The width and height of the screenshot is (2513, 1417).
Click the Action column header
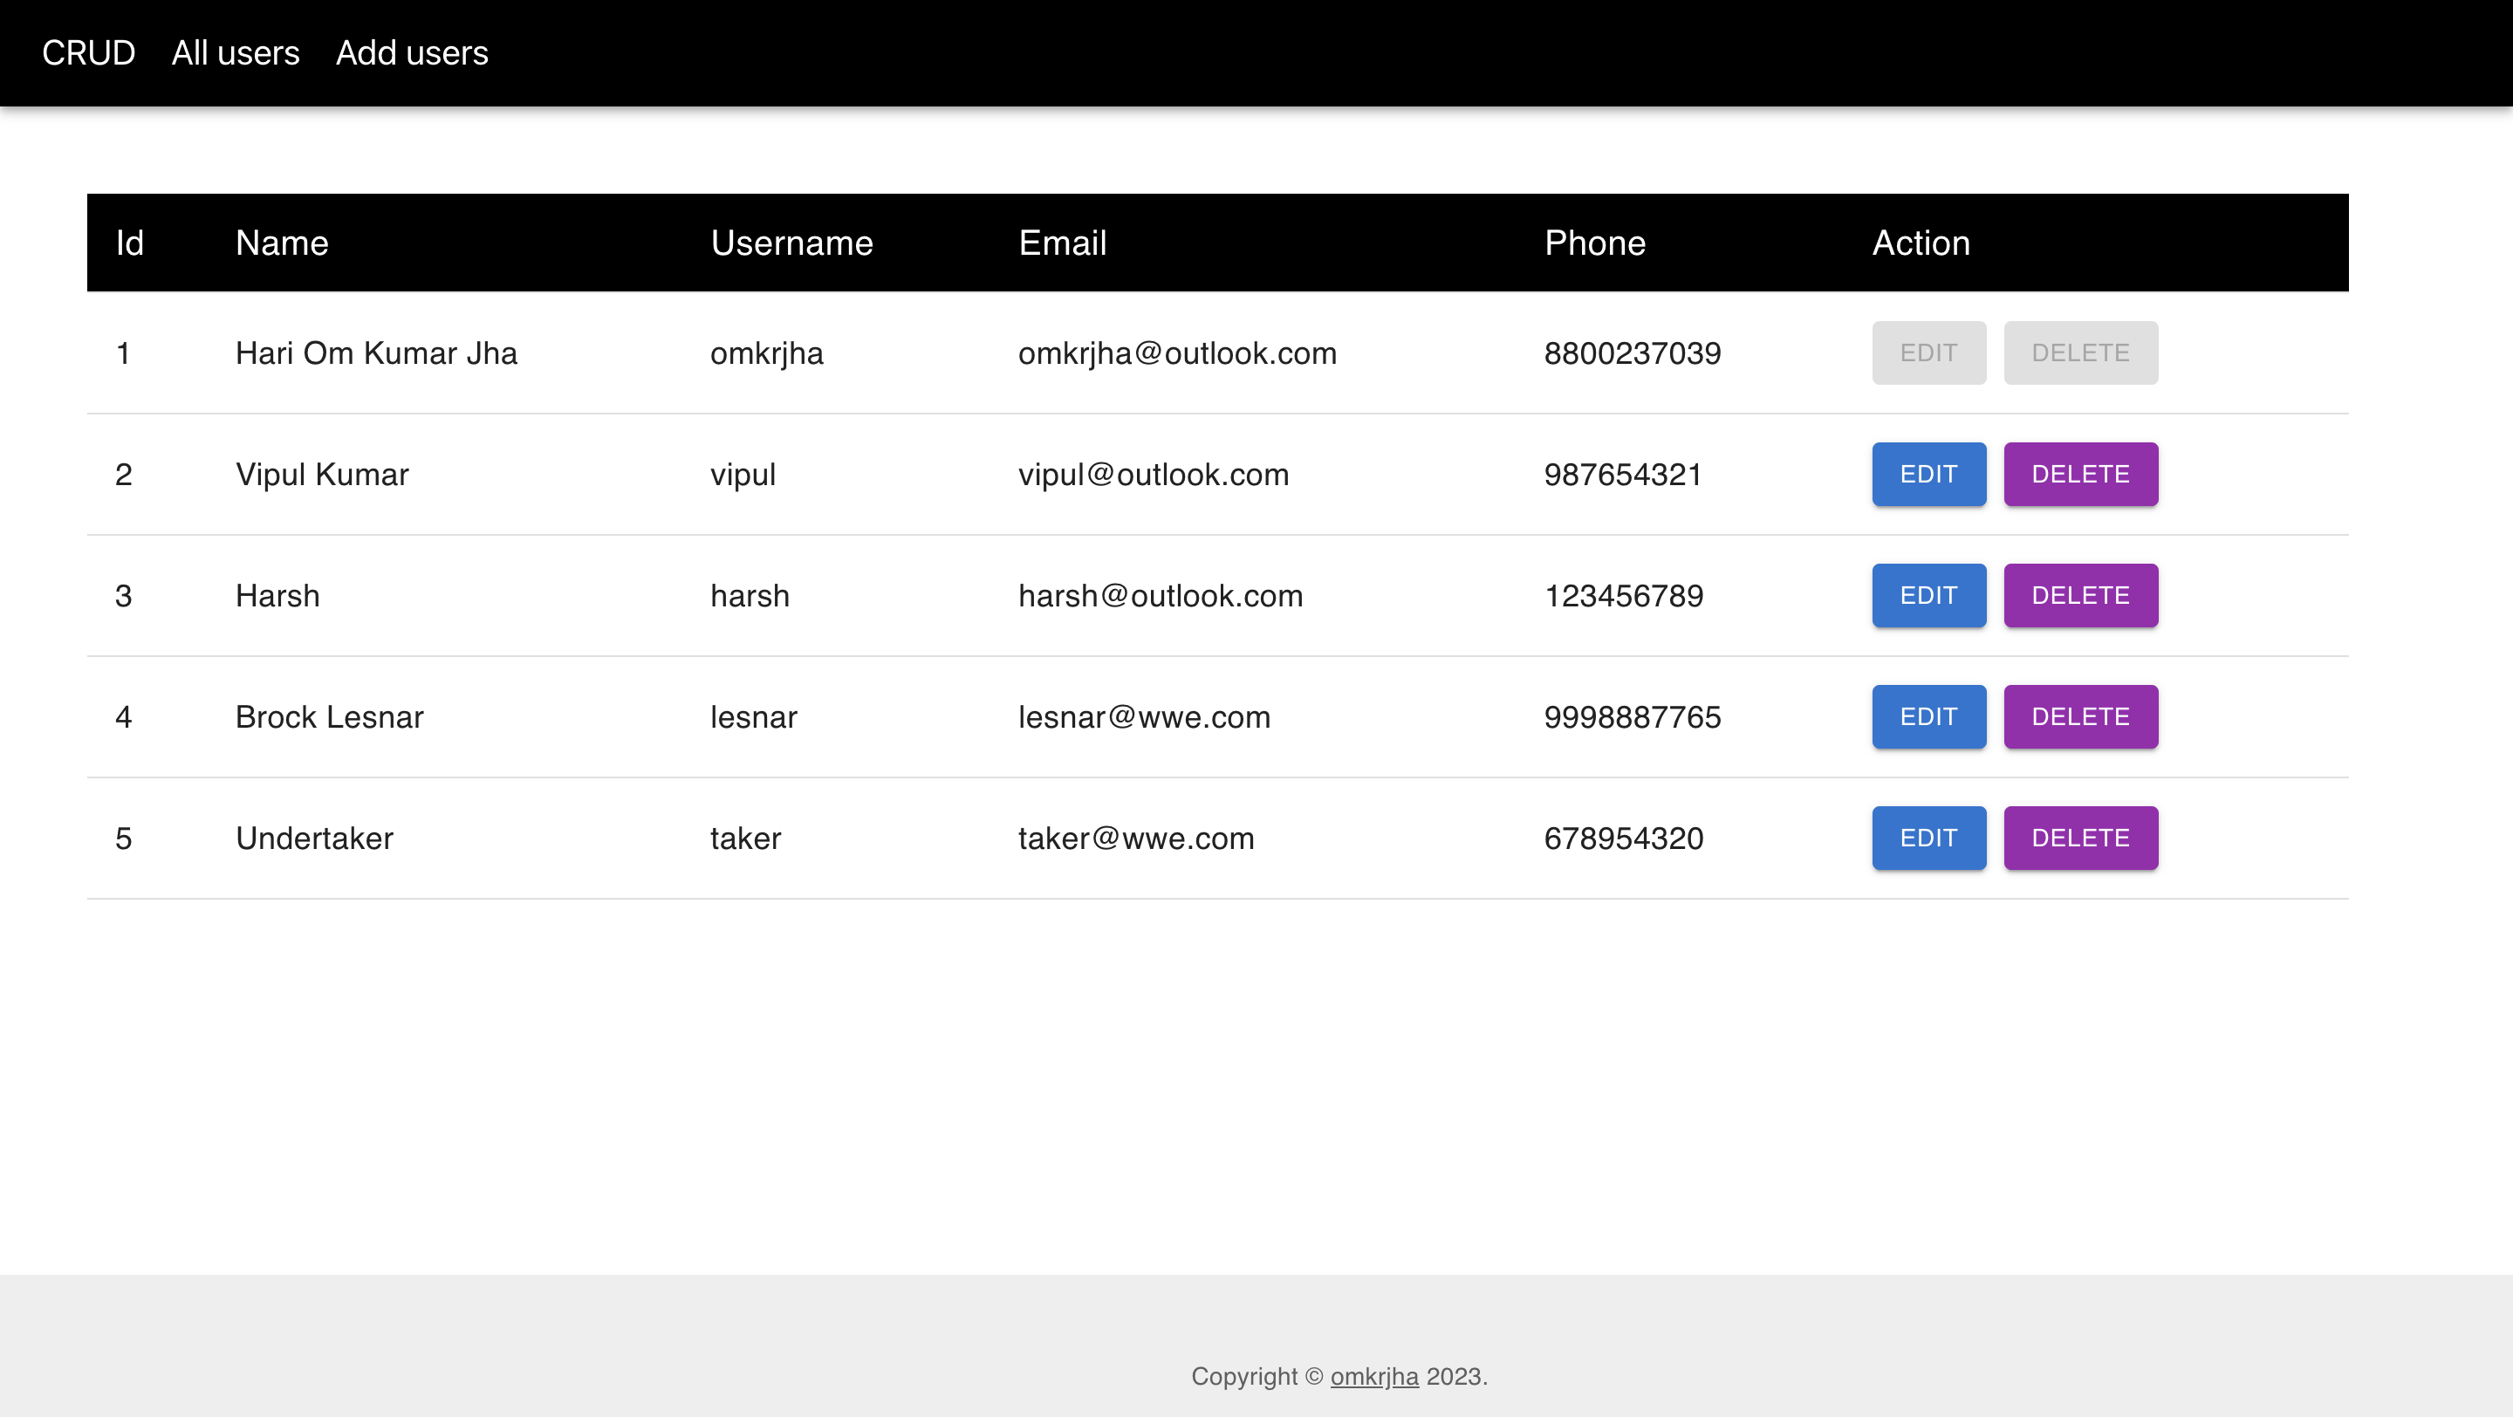pos(1921,243)
